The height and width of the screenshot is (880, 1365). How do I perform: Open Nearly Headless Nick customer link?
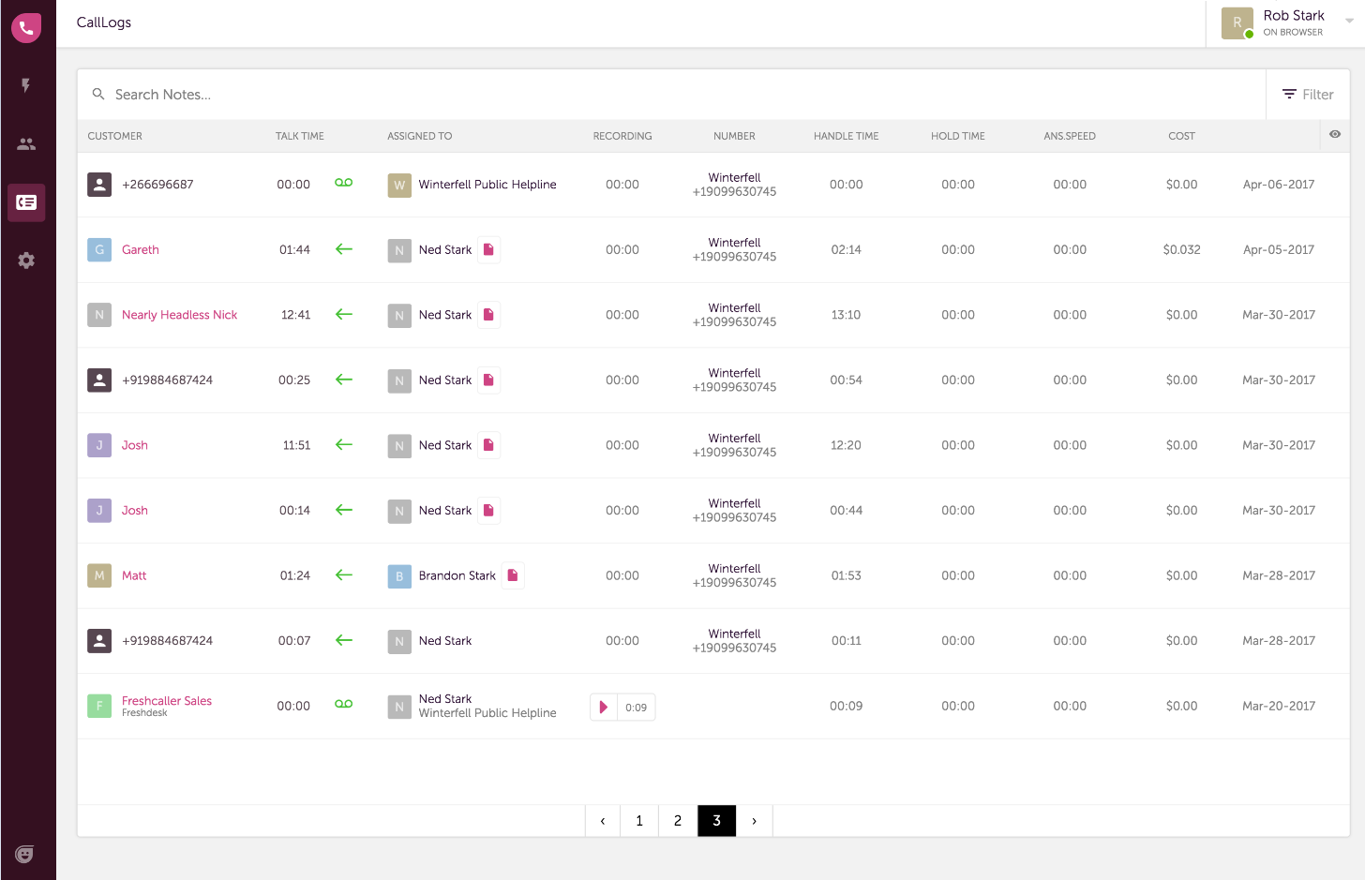pyautogui.click(x=179, y=315)
